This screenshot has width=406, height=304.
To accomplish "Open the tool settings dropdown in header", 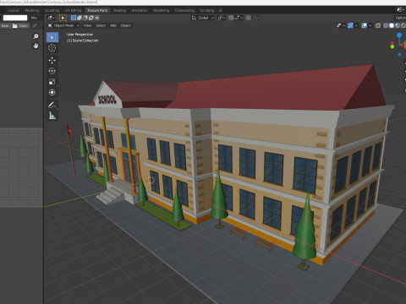I will (51, 18).
